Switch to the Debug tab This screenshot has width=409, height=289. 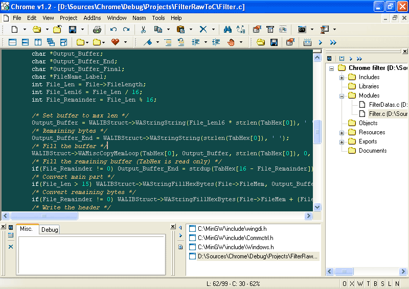click(50, 230)
